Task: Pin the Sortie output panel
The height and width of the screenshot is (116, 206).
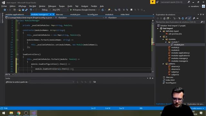Action: pos(150,78)
